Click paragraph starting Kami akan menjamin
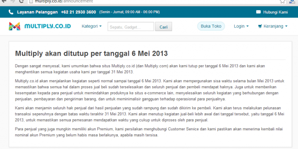The height and width of the screenshot is (149, 298). [x=149, y=114]
